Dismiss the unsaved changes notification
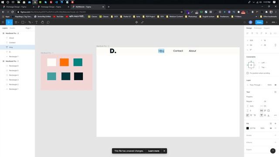Viewport: 279px width, 157px height. [x=164, y=151]
